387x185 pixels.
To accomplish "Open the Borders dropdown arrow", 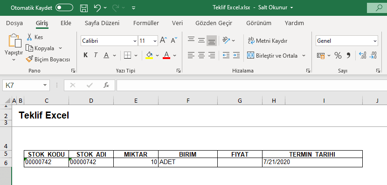I will [x=136, y=55].
